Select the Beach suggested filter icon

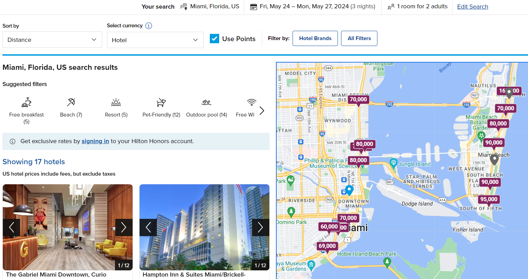(x=71, y=103)
